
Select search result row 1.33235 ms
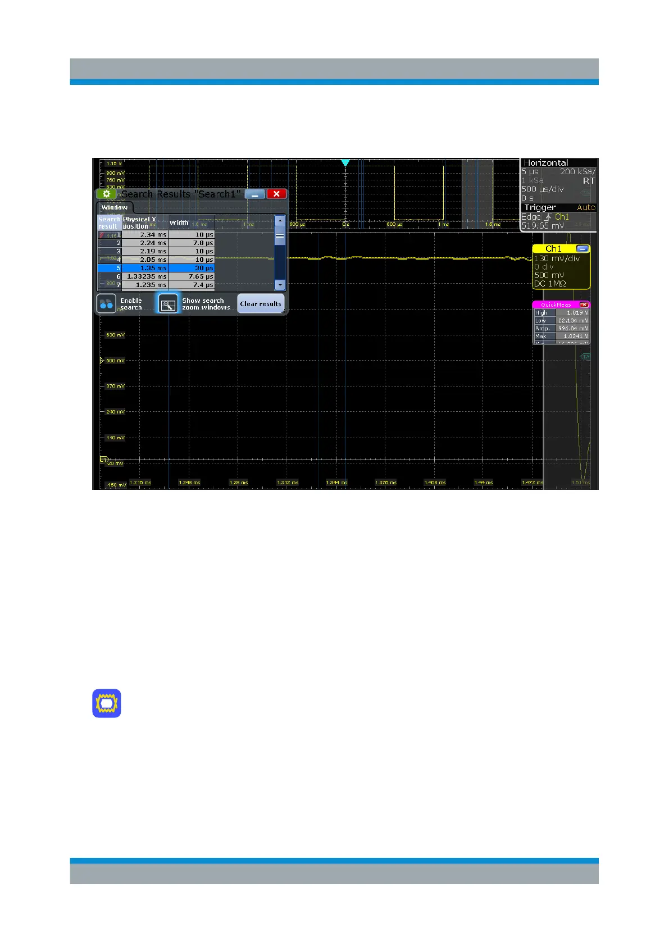156,276
